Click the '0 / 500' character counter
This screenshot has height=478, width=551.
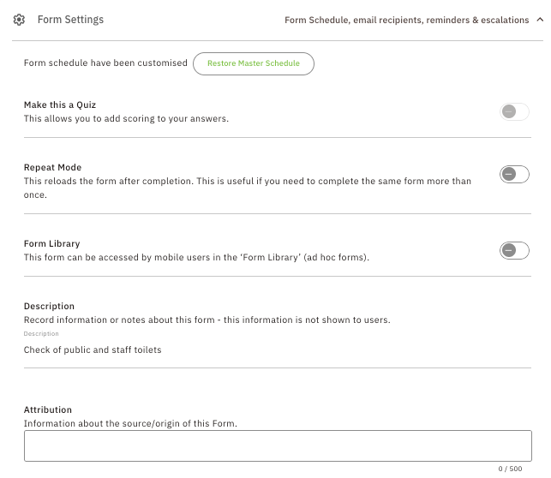510,469
